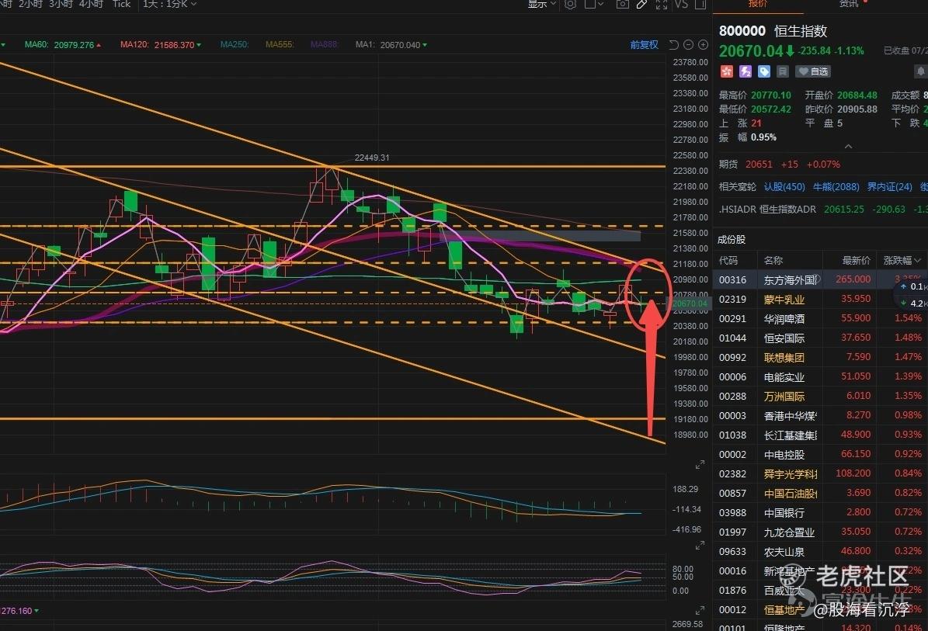Click the blue tag icon
Screen dimensions: 928x631
(764, 71)
